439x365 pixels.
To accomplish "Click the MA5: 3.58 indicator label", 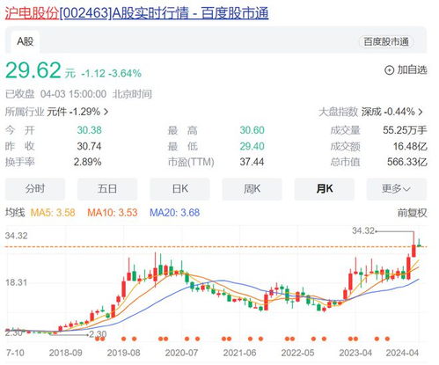I will point(53,213).
